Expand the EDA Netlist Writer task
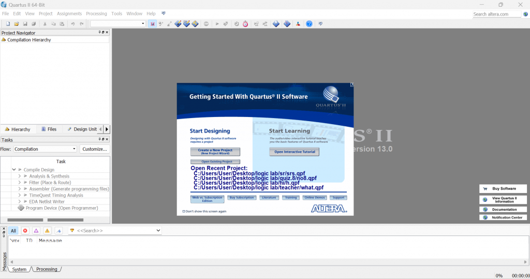 [x=19, y=201]
